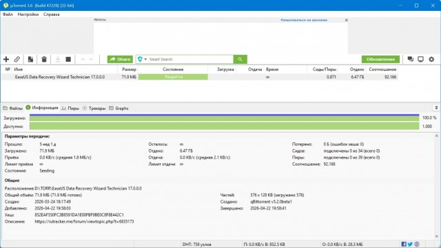Move torrent down in the queue

(x=91, y=59)
